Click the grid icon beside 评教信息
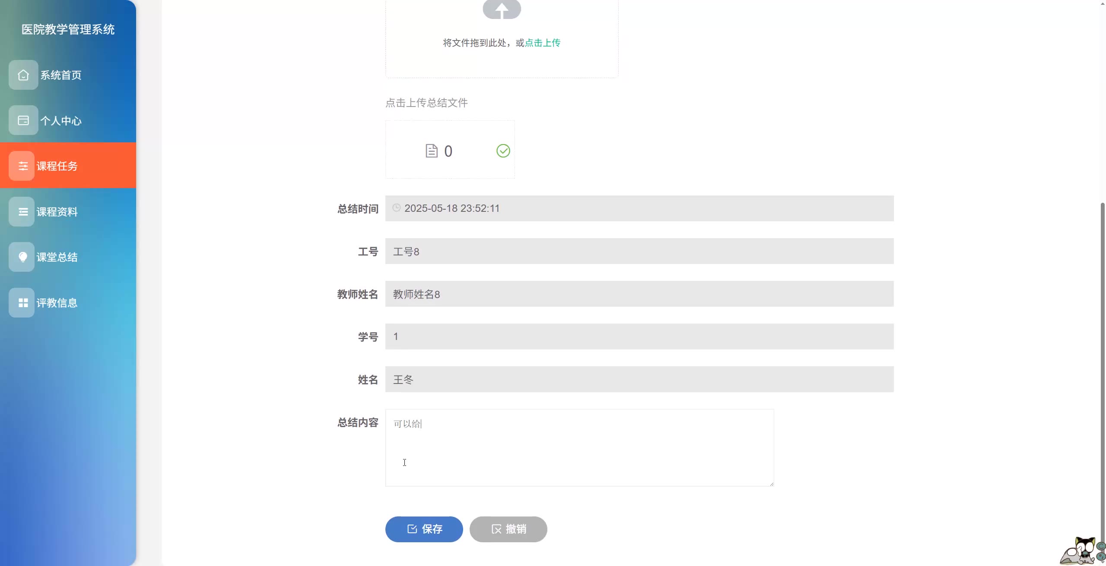The height and width of the screenshot is (566, 1106). pyautogui.click(x=22, y=303)
